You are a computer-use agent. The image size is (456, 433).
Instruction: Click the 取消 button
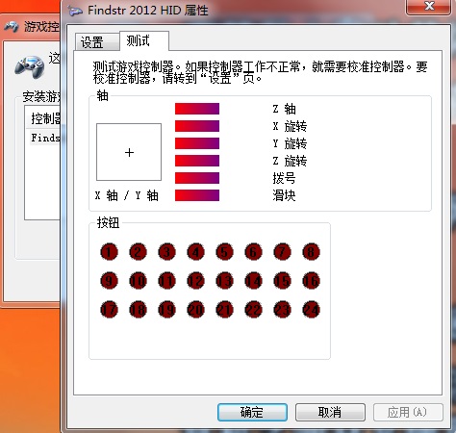[330, 412]
